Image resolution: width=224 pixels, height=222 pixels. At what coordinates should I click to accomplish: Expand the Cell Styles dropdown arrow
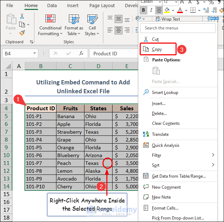click(x=98, y=34)
